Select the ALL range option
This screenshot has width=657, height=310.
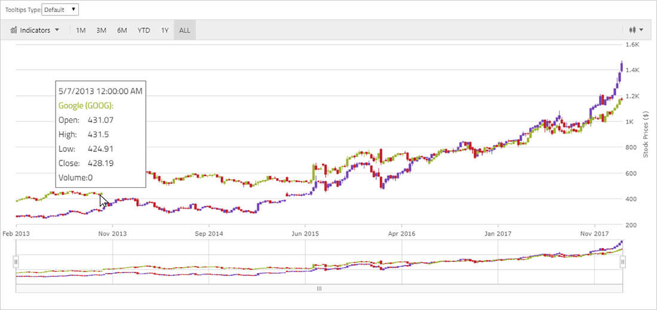tap(185, 30)
